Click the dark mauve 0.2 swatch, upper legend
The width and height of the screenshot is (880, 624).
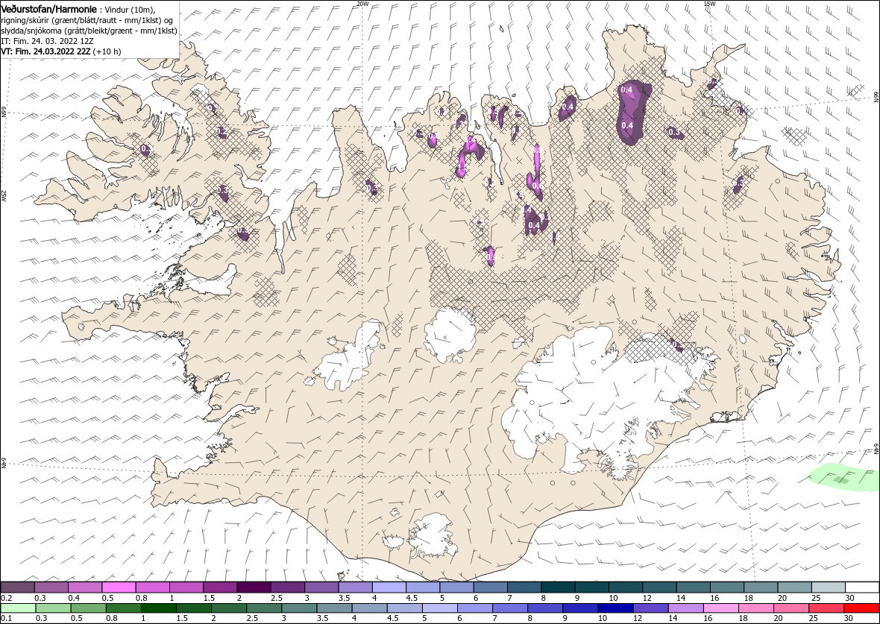17,587
